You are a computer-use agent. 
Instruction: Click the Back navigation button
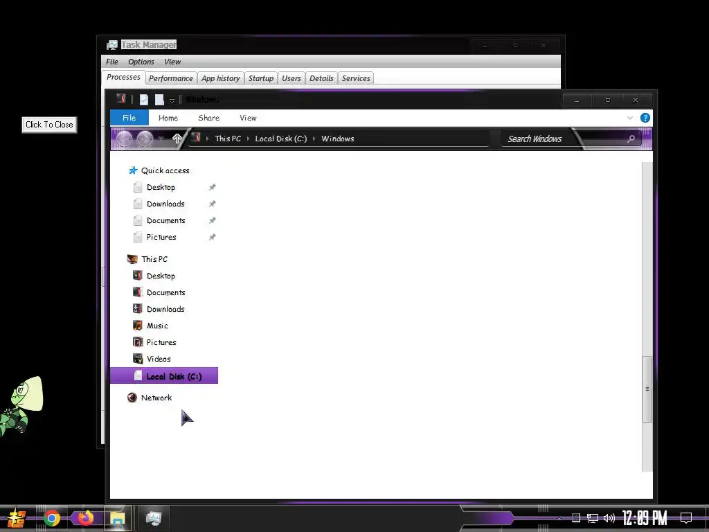125,139
